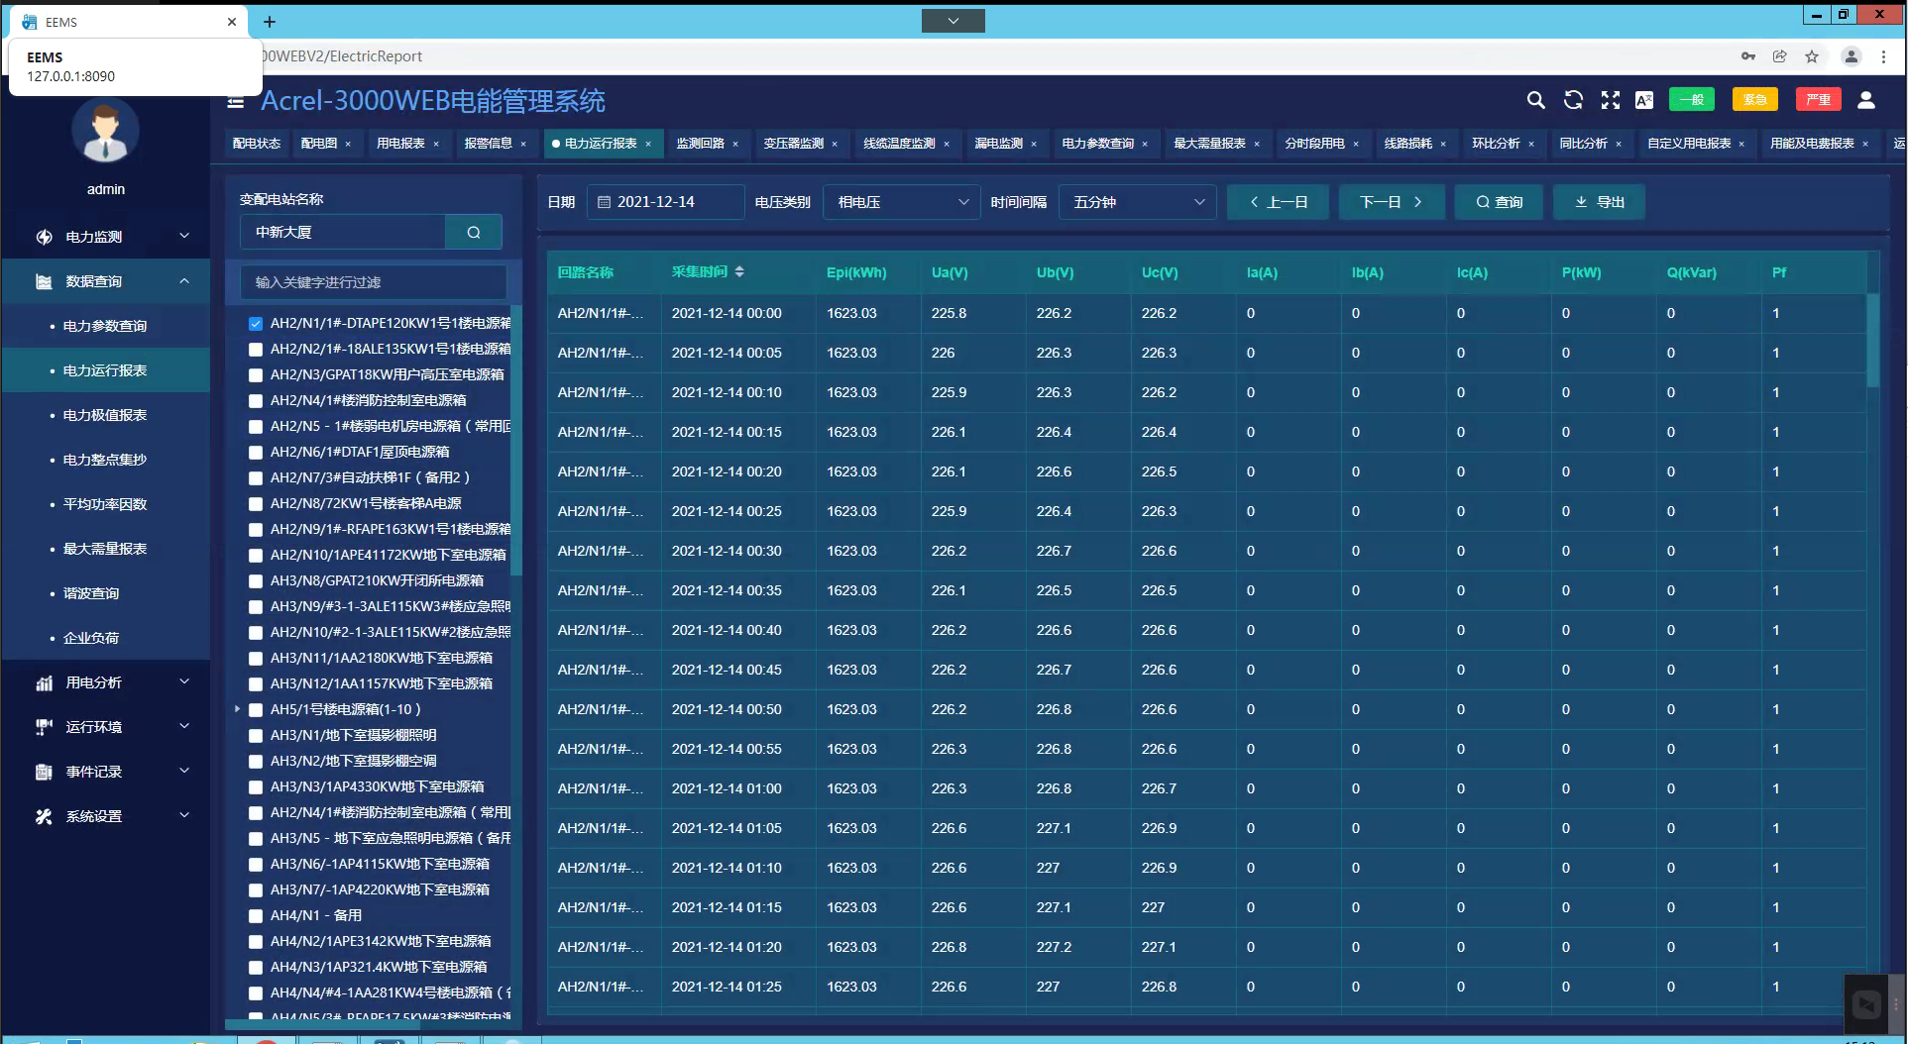
Task: Close the 漏电监测 tab
Action: coord(1034,144)
